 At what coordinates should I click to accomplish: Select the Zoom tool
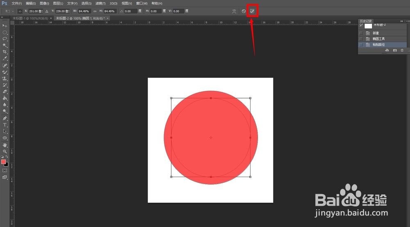tap(5, 151)
